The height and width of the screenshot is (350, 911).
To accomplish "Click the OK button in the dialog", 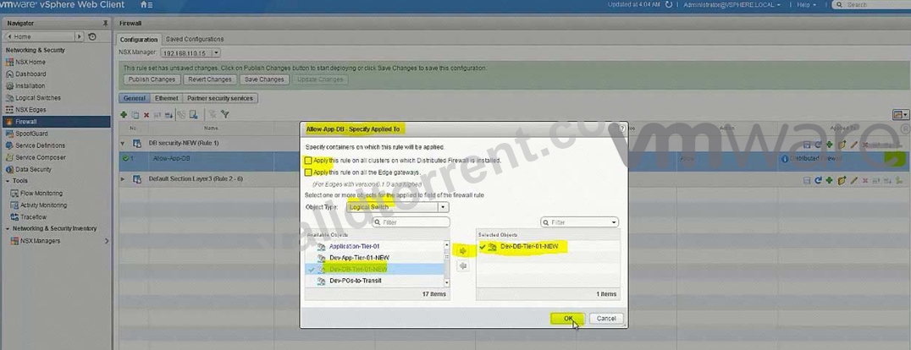I will click(567, 319).
